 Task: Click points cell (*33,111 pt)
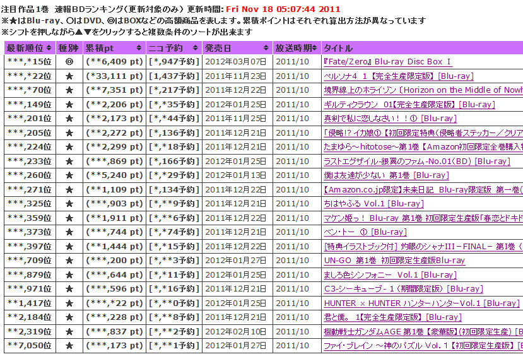(x=114, y=76)
